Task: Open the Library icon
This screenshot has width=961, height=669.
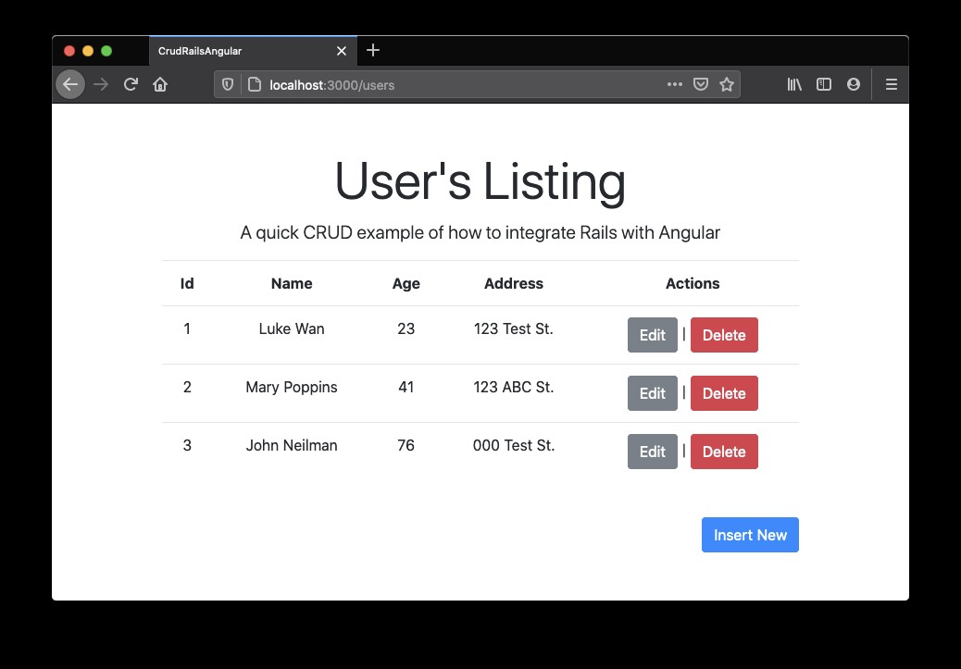Action: pyautogui.click(x=793, y=84)
